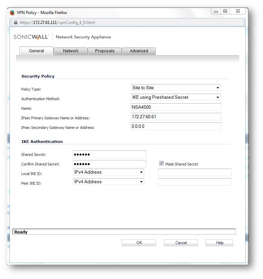Click the Confirm Shared Secret field

click(x=109, y=164)
